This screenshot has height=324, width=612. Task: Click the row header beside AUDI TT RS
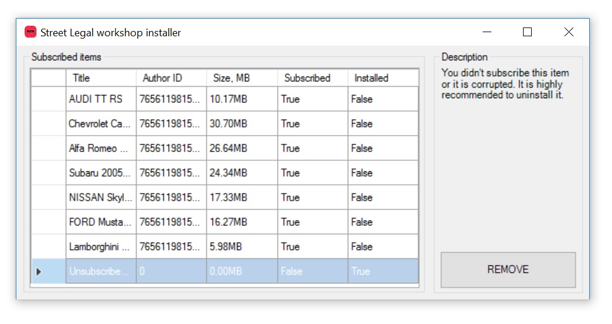(x=49, y=99)
